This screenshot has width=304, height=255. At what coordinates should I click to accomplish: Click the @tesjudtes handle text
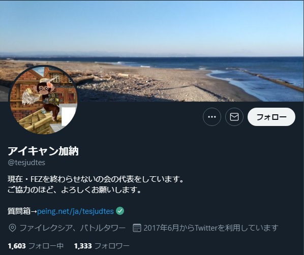pyautogui.click(x=26, y=163)
